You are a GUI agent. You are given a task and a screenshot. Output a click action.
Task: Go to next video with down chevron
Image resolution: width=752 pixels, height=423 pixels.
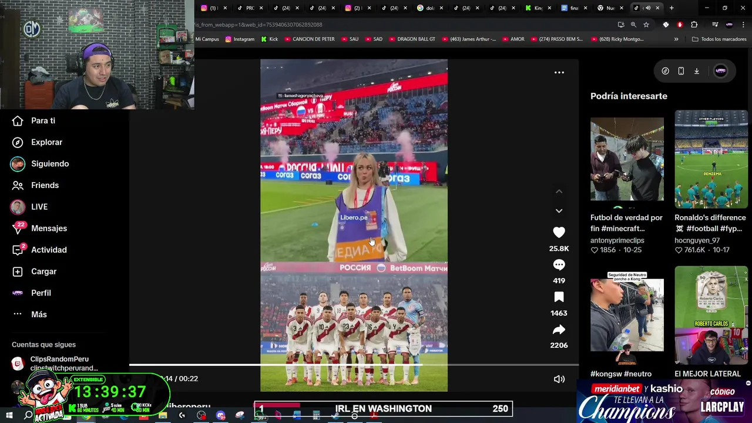[x=559, y=210]
